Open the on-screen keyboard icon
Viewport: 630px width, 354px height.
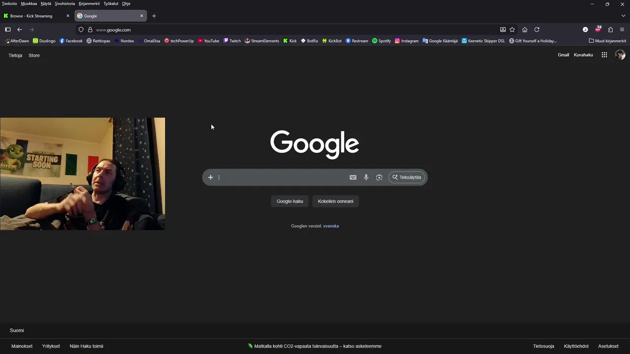pos(353,177)
